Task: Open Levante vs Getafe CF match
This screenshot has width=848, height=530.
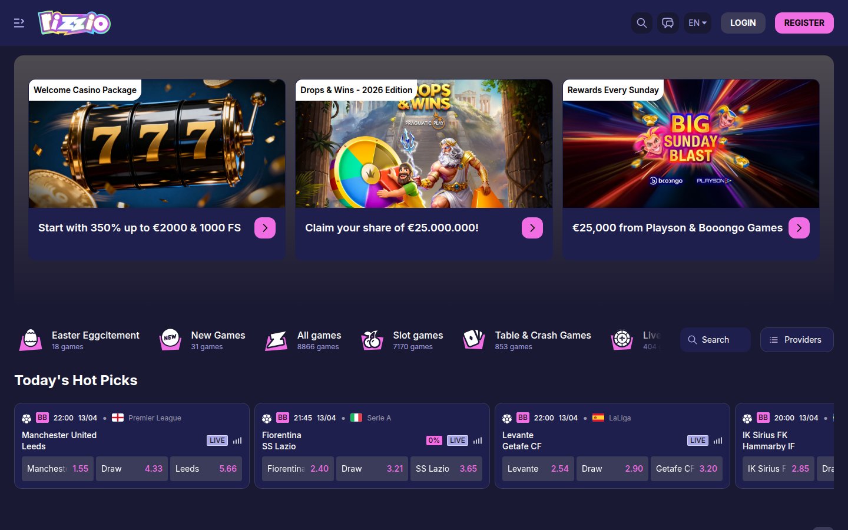Action: tap(522, 440)
